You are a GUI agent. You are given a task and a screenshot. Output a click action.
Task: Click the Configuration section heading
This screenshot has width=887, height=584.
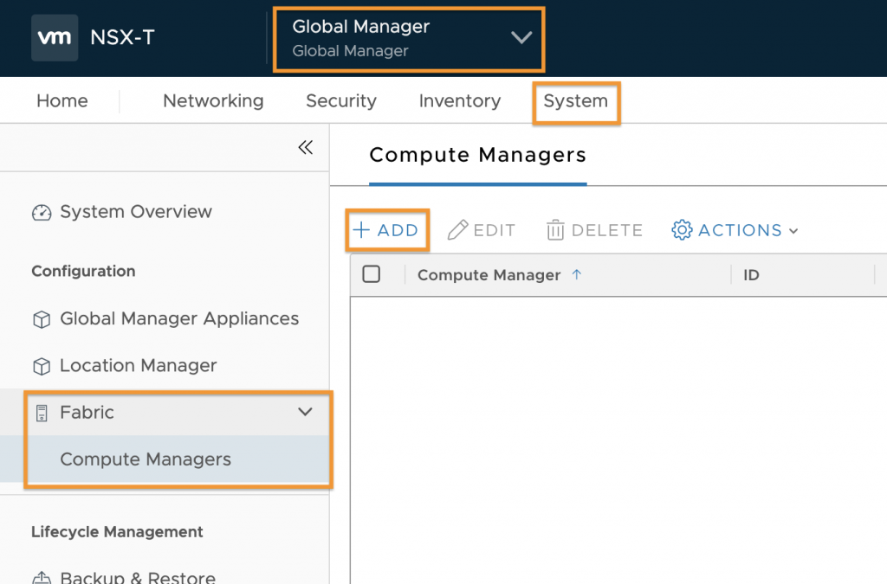(83, 271)
